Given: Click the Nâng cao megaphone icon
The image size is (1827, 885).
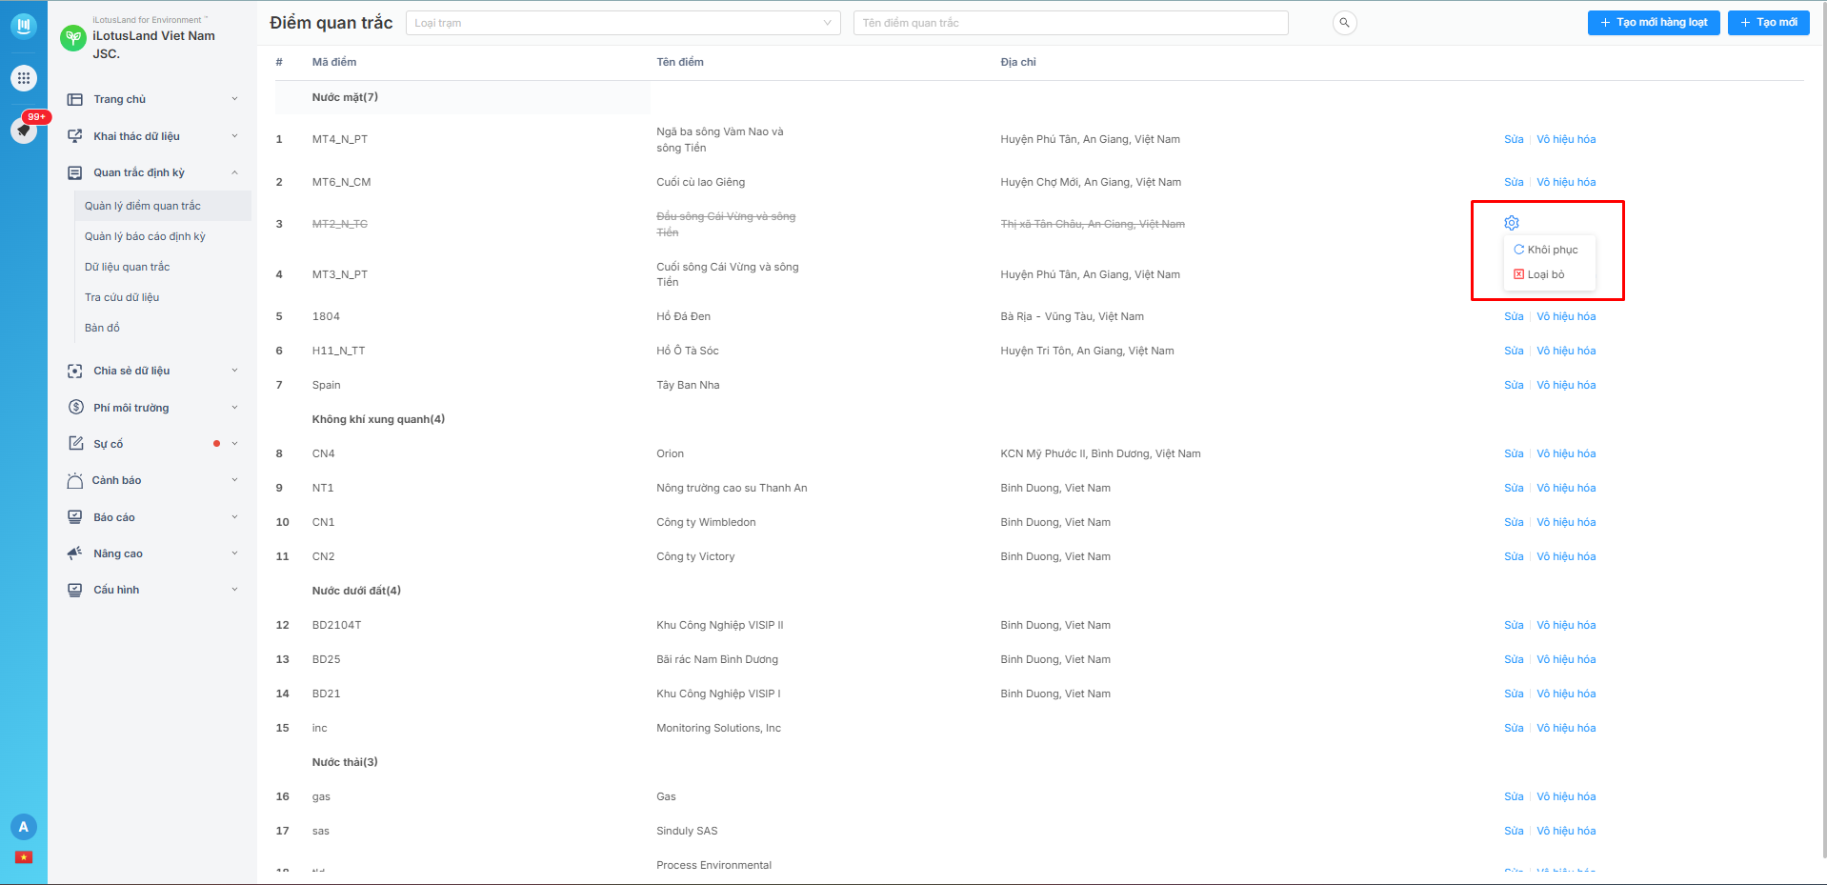Looking at the screenshot, I should (x=75, y=553).
